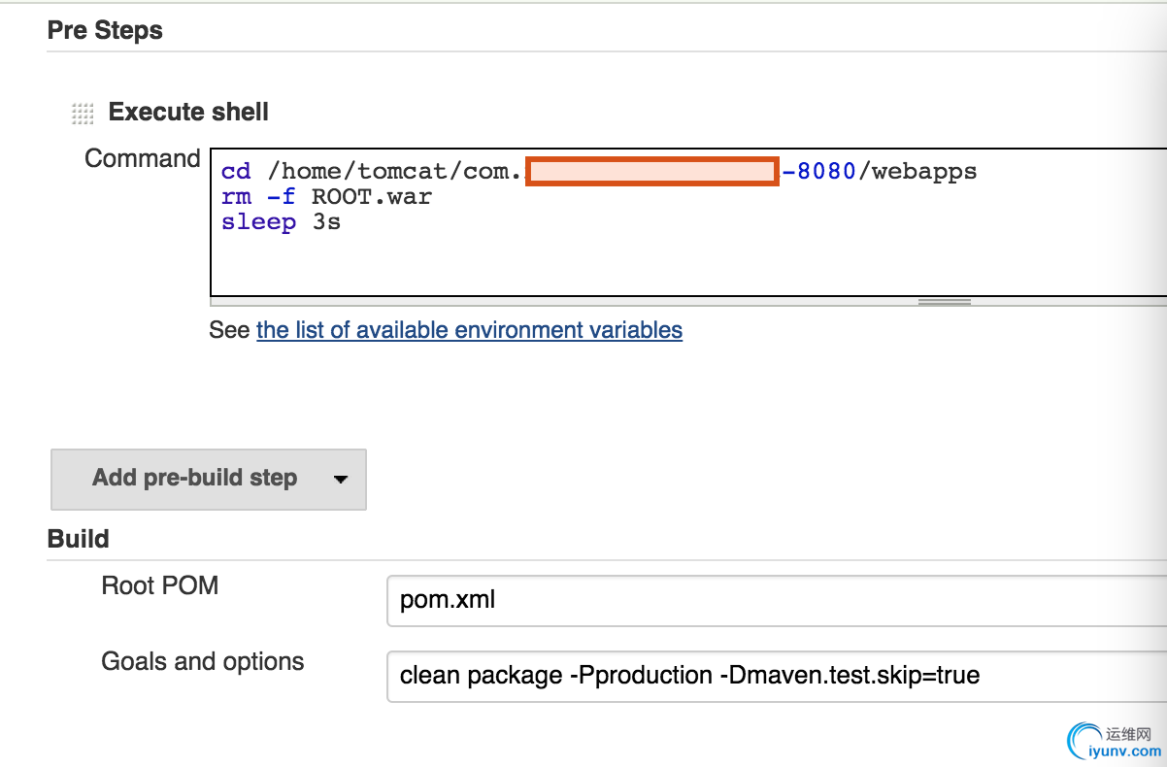
Task: Click the resize grip of the Command box
Action: pyautogui.click(x=944, y=302)
